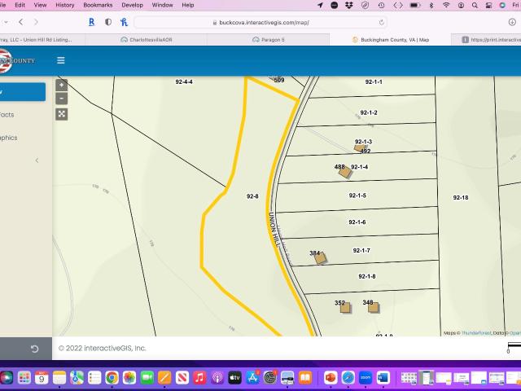The width and height of the screenshot is (521, 391).
Task: Collapse the left side panel with chevron
Action: point(37,160)
